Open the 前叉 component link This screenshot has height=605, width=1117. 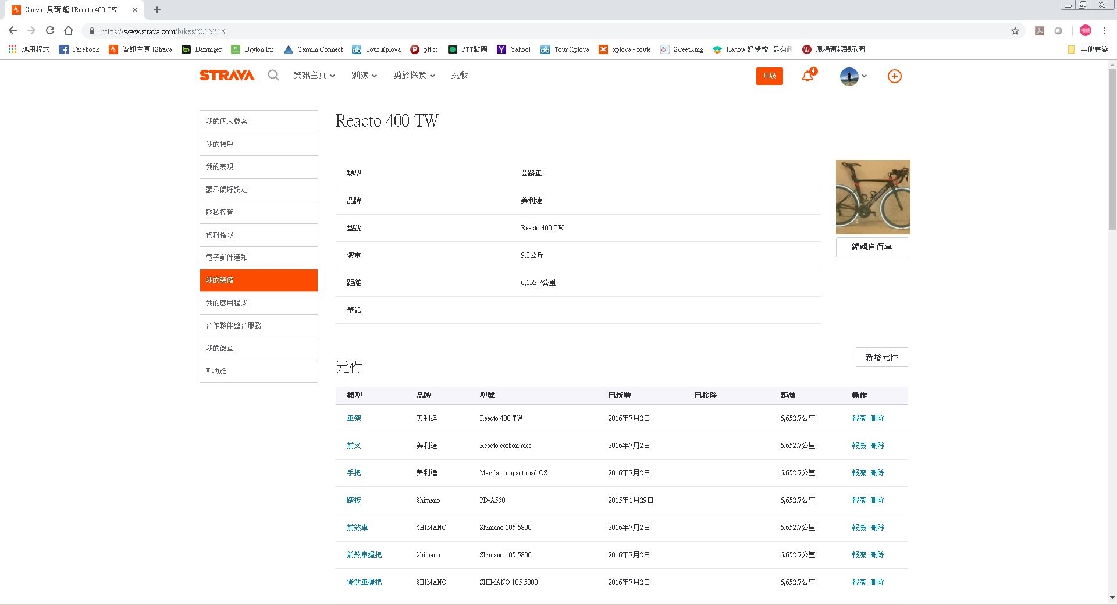tap(354, 446)
